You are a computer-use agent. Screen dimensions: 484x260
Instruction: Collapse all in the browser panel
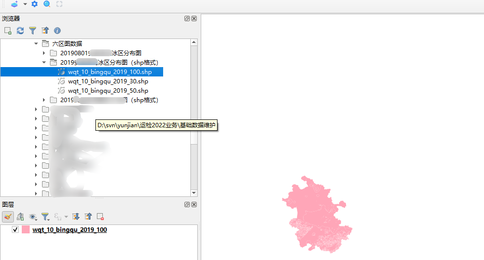(45, 31)
